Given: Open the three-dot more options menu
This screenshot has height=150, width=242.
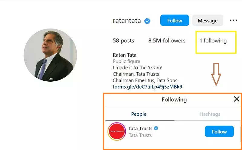Looking at the screenshot, I should pos(233,20).
